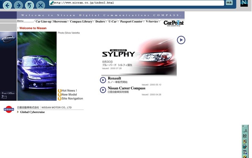Image resolution: width=252 pixels, height=158 pixels.
Task: Click the IME toolbar handle icon at top
Action: [245, 126]
